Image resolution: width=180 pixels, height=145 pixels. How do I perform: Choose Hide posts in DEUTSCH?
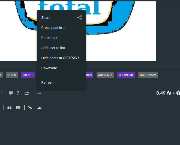click(x=60, y=58)
